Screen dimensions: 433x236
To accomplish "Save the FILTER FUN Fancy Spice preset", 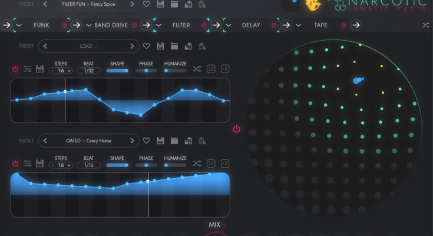I will [160, 4].
